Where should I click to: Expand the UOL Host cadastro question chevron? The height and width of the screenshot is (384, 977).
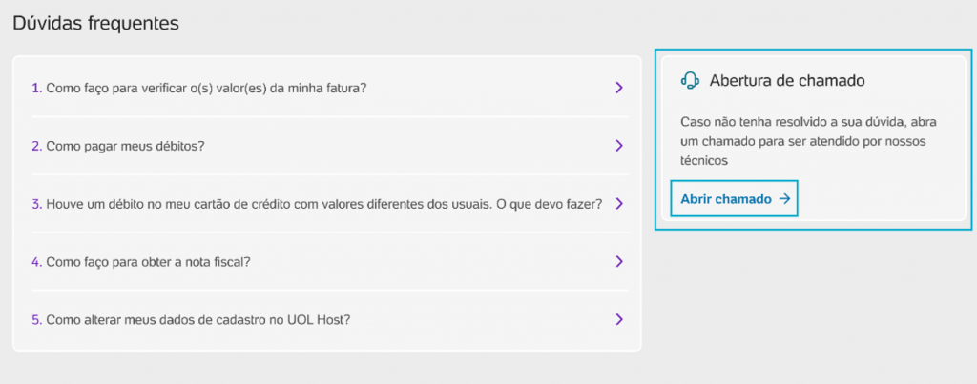click(618, 319)
